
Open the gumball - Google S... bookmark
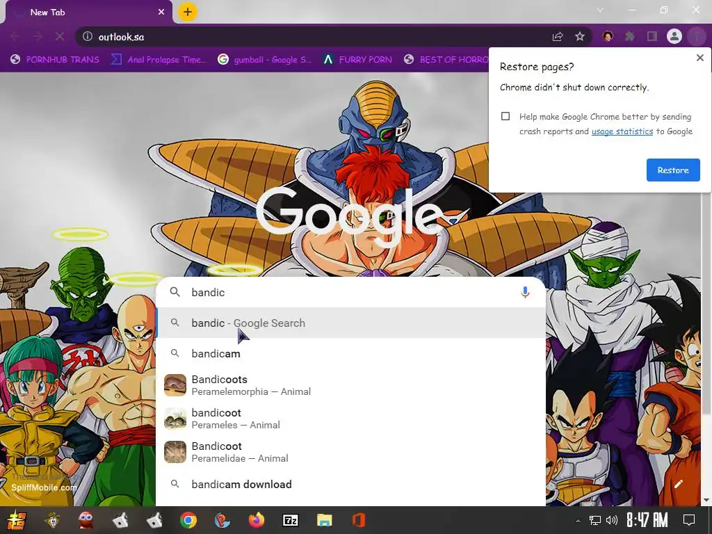(x=265, y=60)
